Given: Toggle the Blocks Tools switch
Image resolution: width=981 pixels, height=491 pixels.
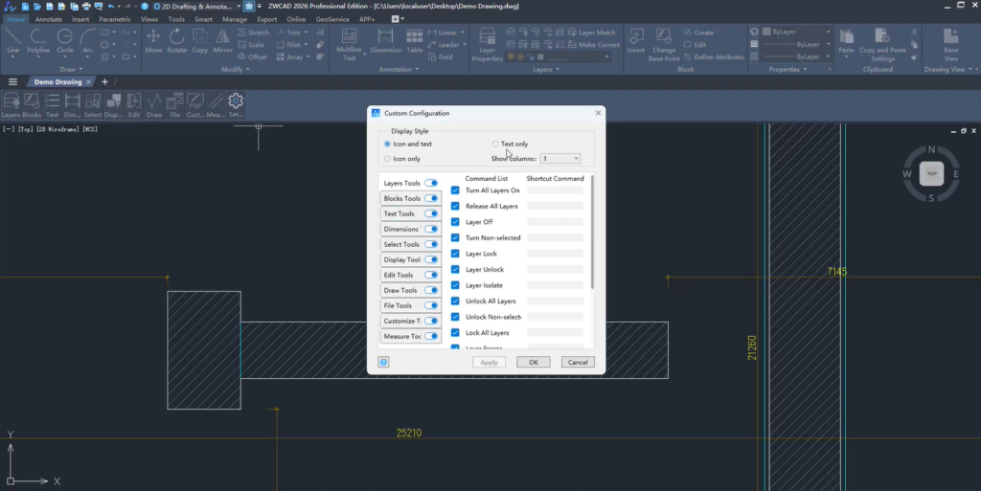Looking at the screenshot, I should 431,198.
